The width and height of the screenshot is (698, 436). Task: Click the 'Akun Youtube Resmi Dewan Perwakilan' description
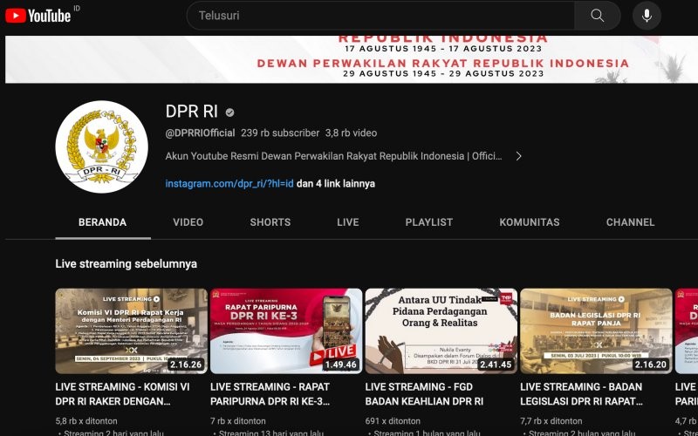tap(333, 156)
